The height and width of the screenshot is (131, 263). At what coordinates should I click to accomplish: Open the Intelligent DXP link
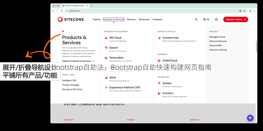click(x=69, y=80)
